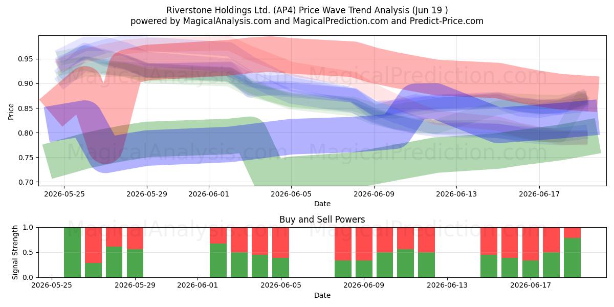Click the fully green first bar after 2026-05-25

(x=72, y=252)
